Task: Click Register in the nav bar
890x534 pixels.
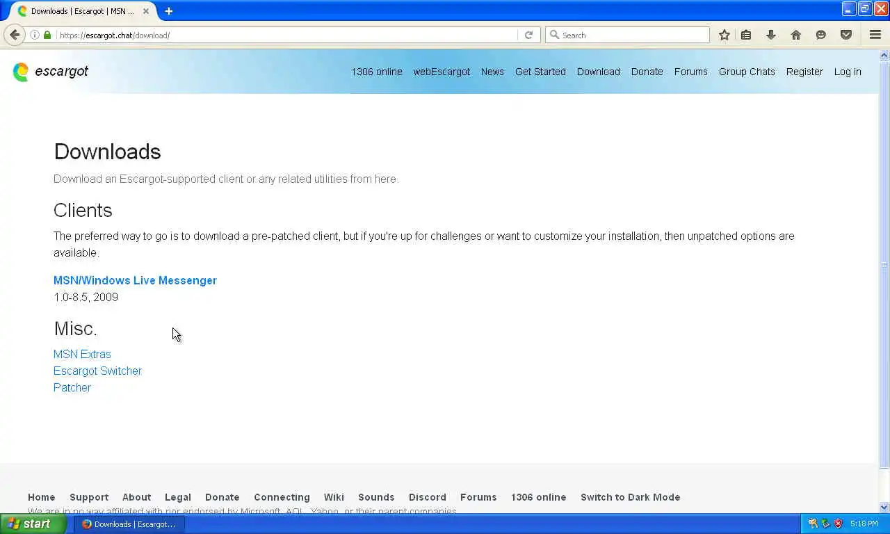Action: pyautogui.click(x=804, y=72)
